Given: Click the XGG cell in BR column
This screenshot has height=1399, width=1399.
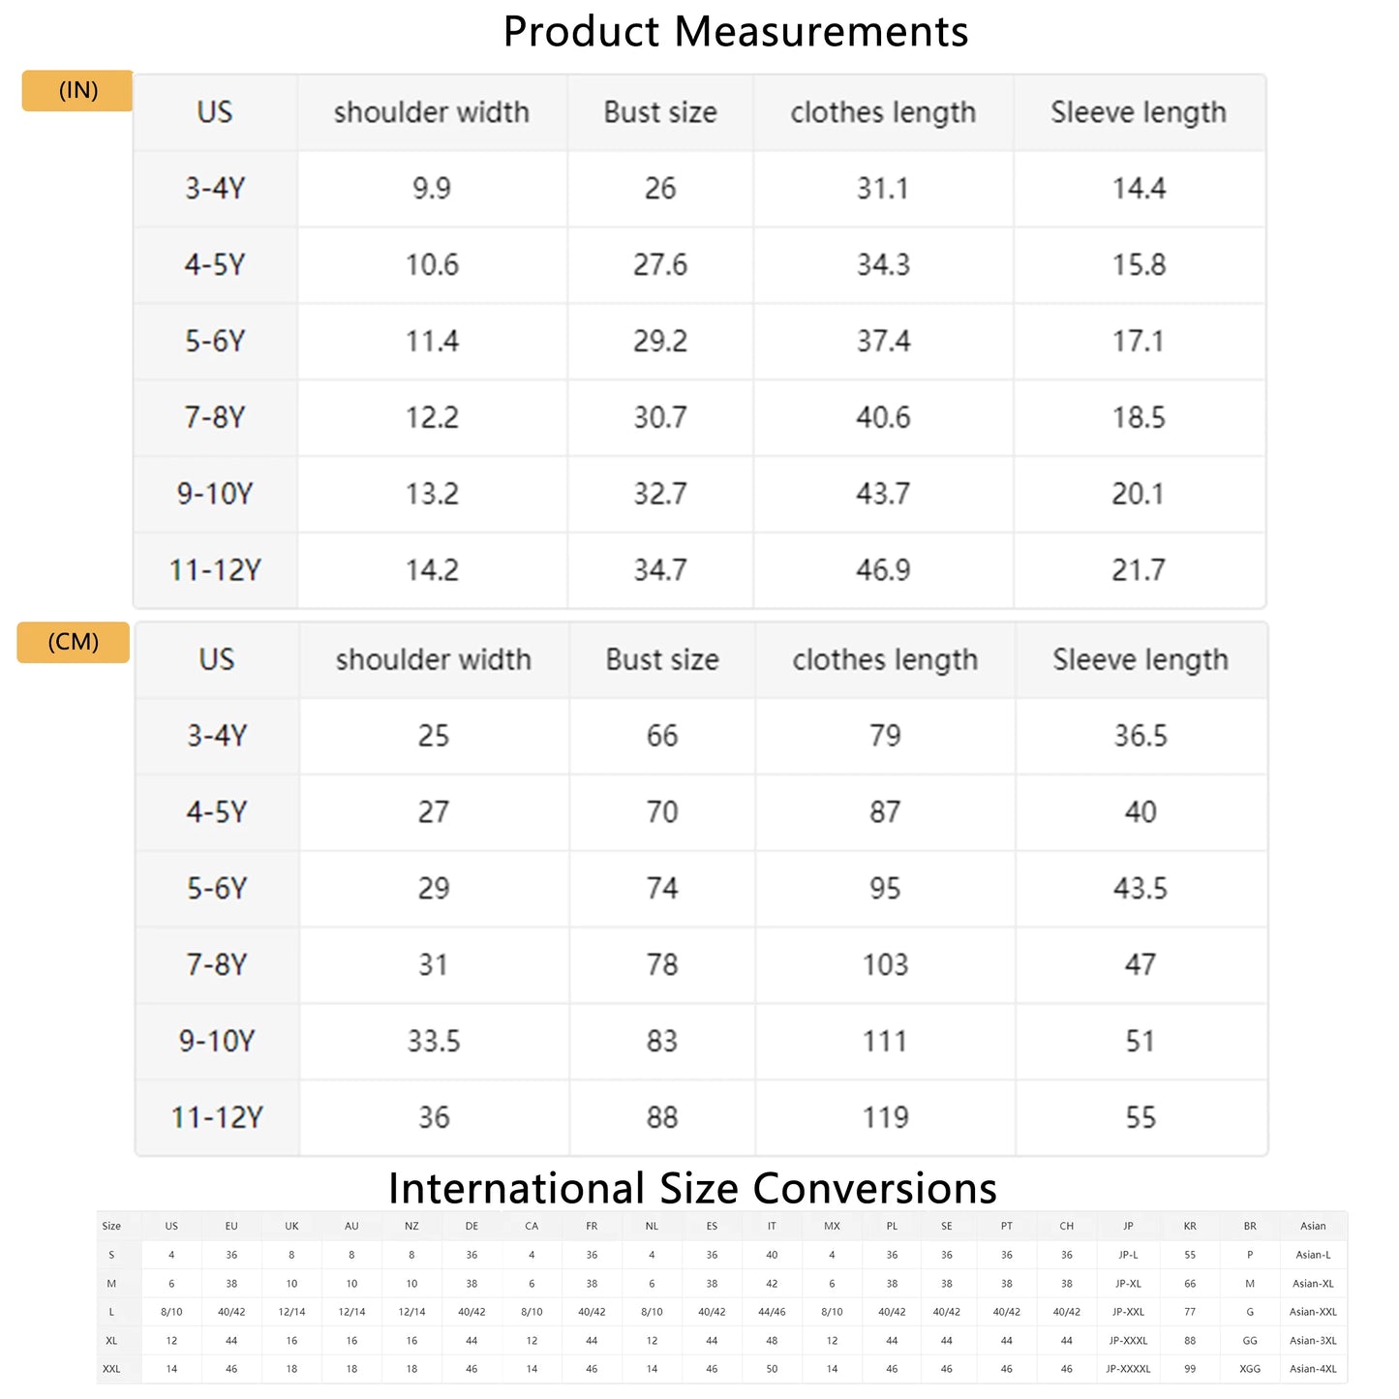Looking at the screenshot, I should click(1250, 1369).
